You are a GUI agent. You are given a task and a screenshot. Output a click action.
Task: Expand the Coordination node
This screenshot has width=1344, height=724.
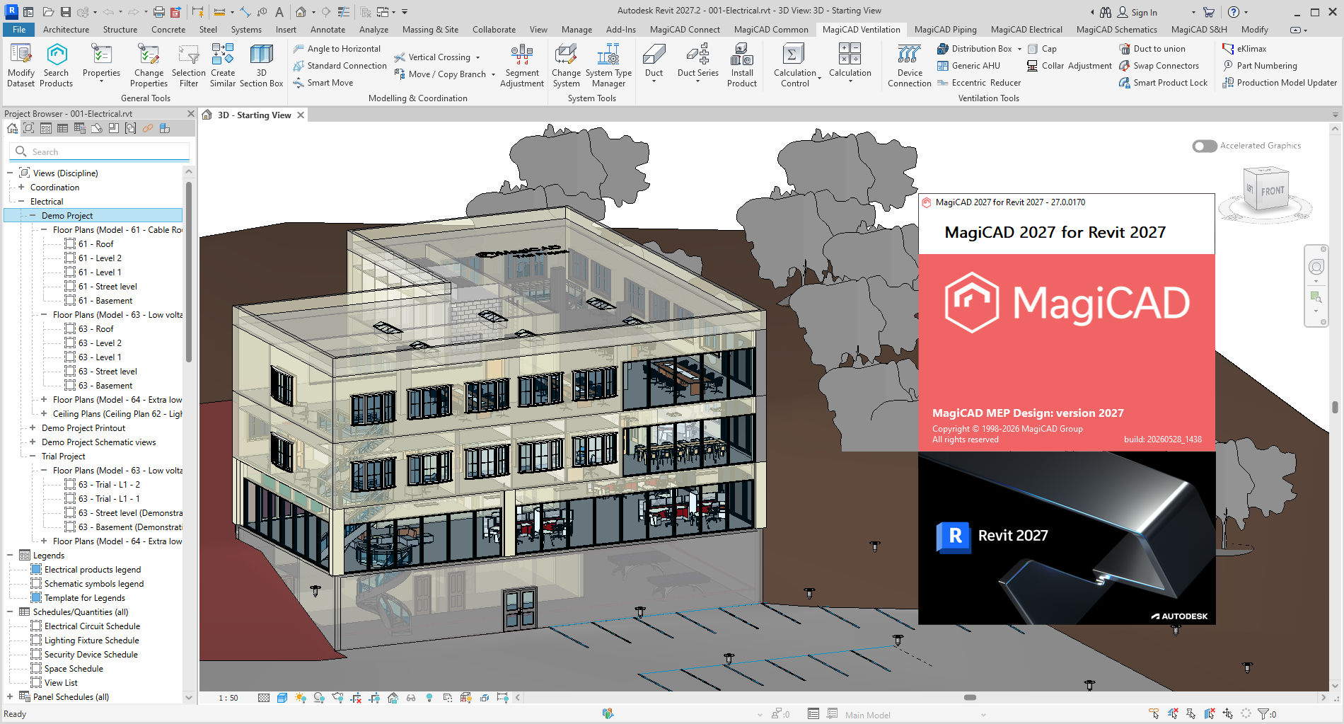[21, 188]
